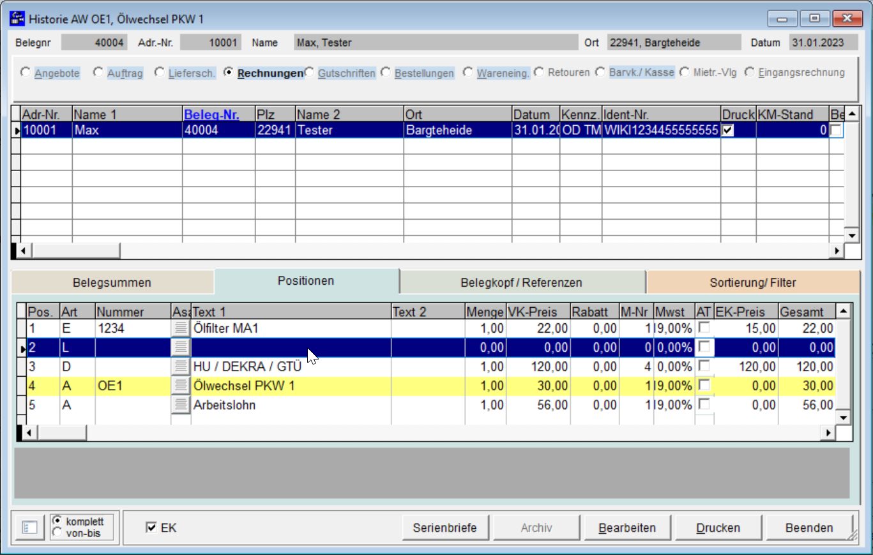Click the application icon in the title bar

[17, 19]
